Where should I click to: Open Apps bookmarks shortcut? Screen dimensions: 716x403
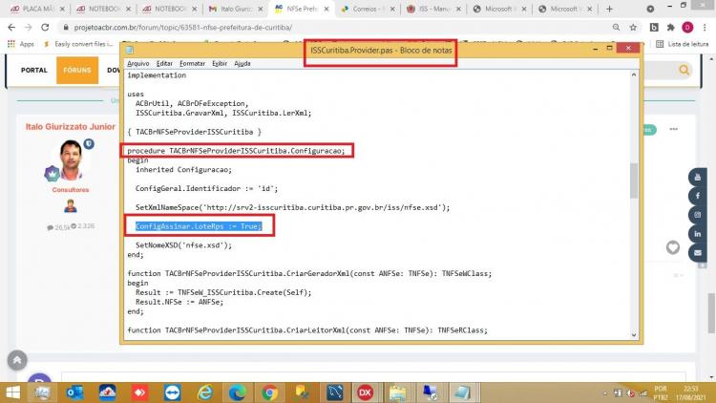tap(21, 44)
